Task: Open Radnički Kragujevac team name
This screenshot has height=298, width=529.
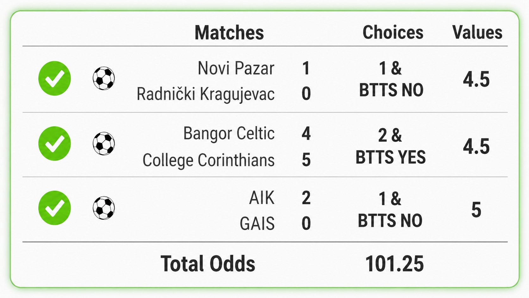Action: click(206, 94)
